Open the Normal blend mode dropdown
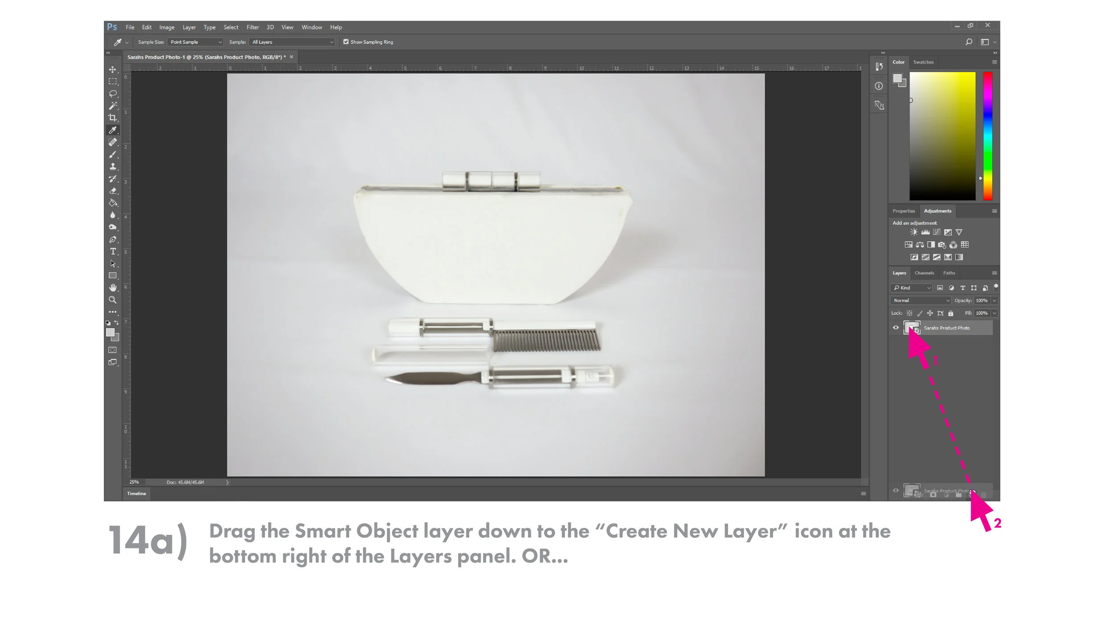Image resolution: width=1114 pixels, height=626 pixels. [921, 301]
